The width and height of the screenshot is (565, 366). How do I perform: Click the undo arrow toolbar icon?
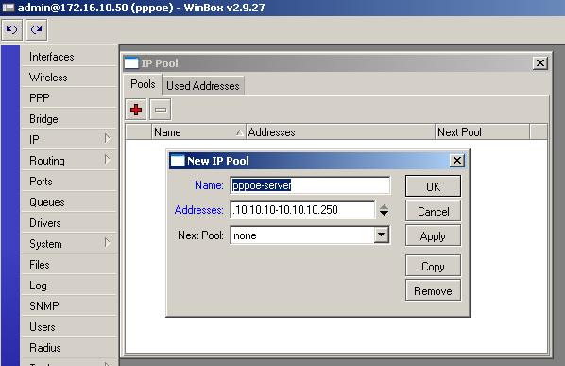pos(12,30)
